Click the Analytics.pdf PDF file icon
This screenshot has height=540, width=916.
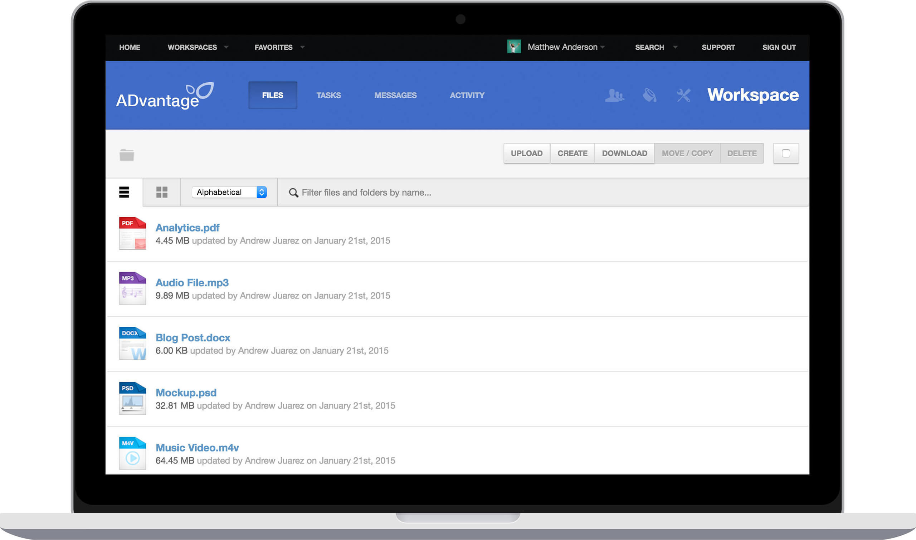(132, 234)
